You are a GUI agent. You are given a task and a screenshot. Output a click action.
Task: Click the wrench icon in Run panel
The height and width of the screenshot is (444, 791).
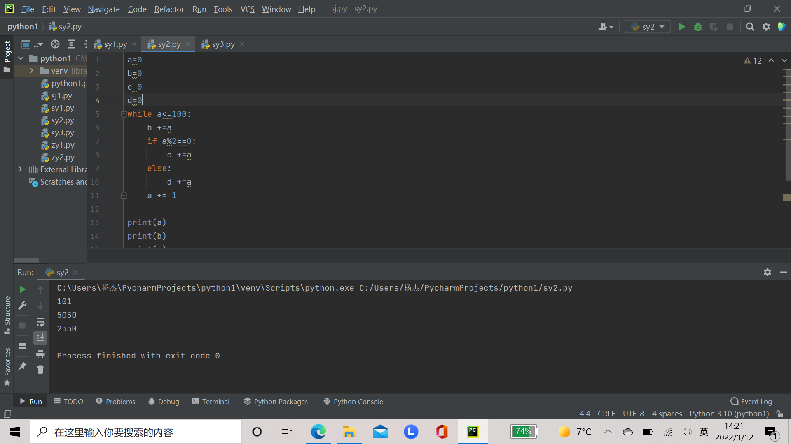tap(22, 305)
